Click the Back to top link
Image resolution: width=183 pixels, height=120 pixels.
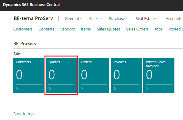[24, 114]
